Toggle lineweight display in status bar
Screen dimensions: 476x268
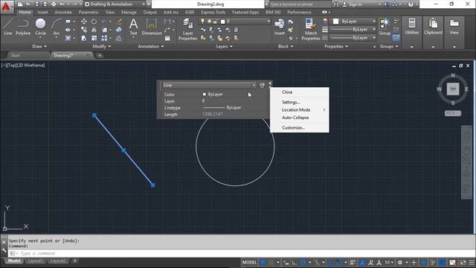(353, 263)
